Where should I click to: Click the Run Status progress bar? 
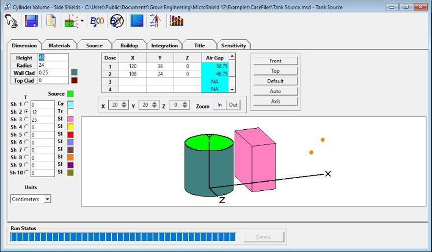[x=123, y=237]
